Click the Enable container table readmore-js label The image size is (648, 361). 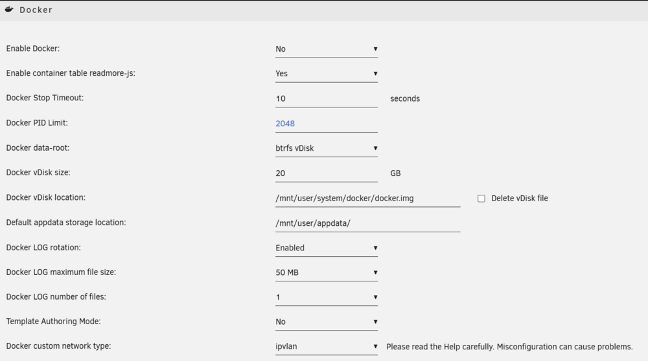click(x=71, y=74)
